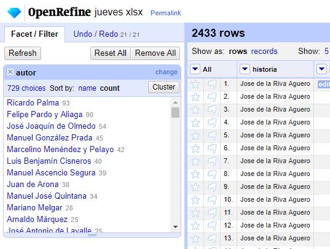Star row 12
Screen dimensions: 330x249
(195, 226)
